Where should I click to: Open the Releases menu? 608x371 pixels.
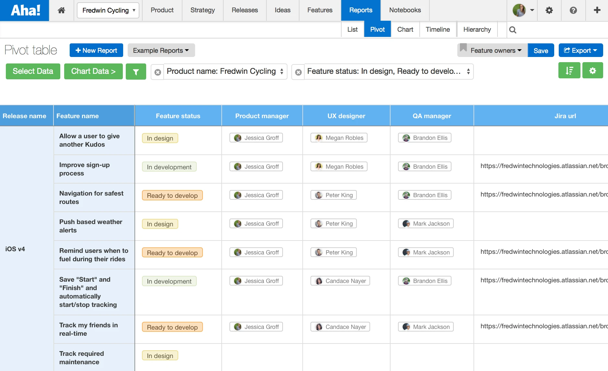coord(245,10)
